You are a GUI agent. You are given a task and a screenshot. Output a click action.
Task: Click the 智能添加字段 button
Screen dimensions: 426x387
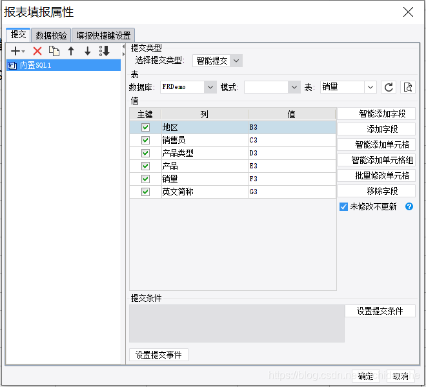[x=376, y=114]
